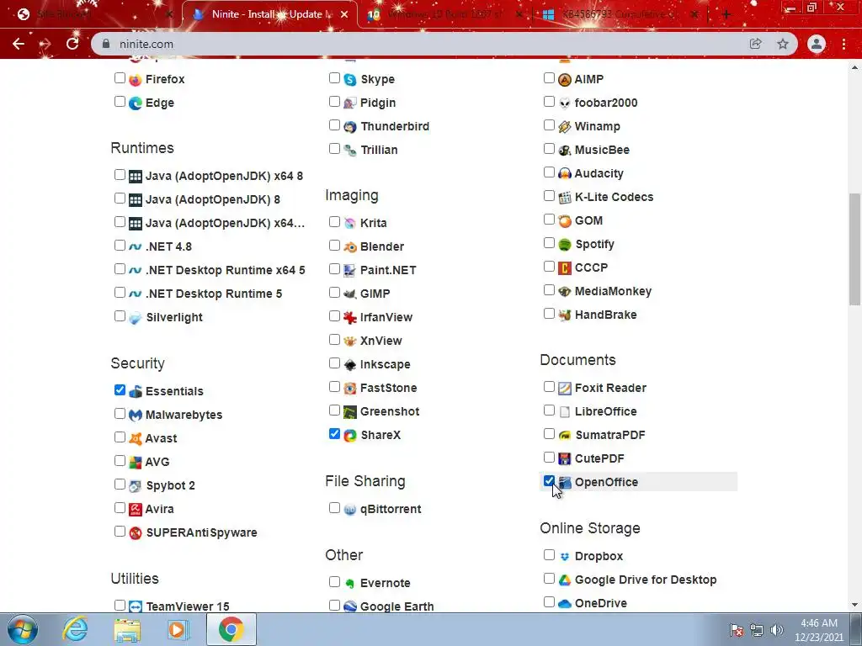Check the Spybot 2 checkbox

tap(120, 484)
